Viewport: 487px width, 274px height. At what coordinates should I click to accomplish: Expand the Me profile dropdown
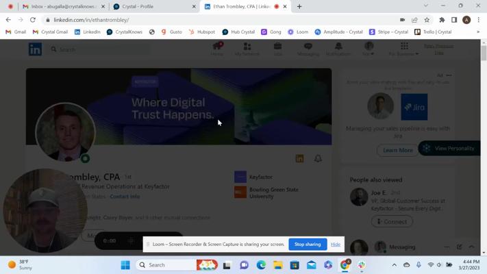pyautogui.click(x=369, y=49)
